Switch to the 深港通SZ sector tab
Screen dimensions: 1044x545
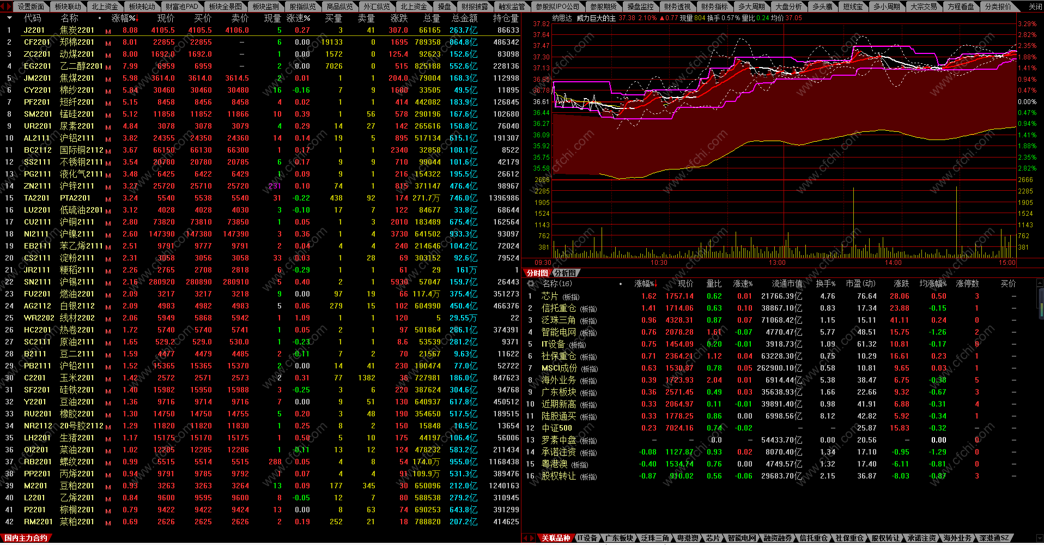pos(994,538)
